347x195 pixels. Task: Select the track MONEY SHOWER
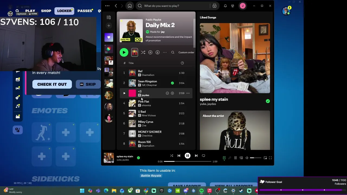tap(156, 134)
